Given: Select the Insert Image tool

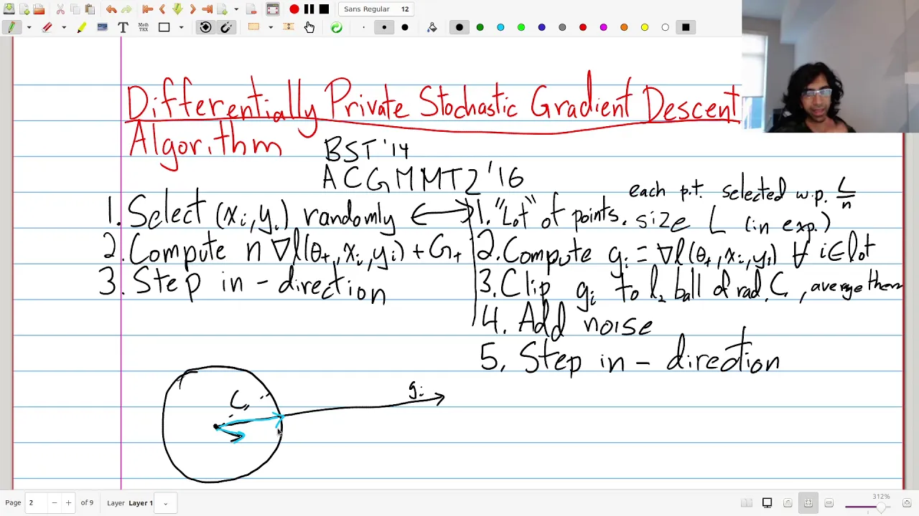Looking at the screenshot, I should (x=102, y=27).
